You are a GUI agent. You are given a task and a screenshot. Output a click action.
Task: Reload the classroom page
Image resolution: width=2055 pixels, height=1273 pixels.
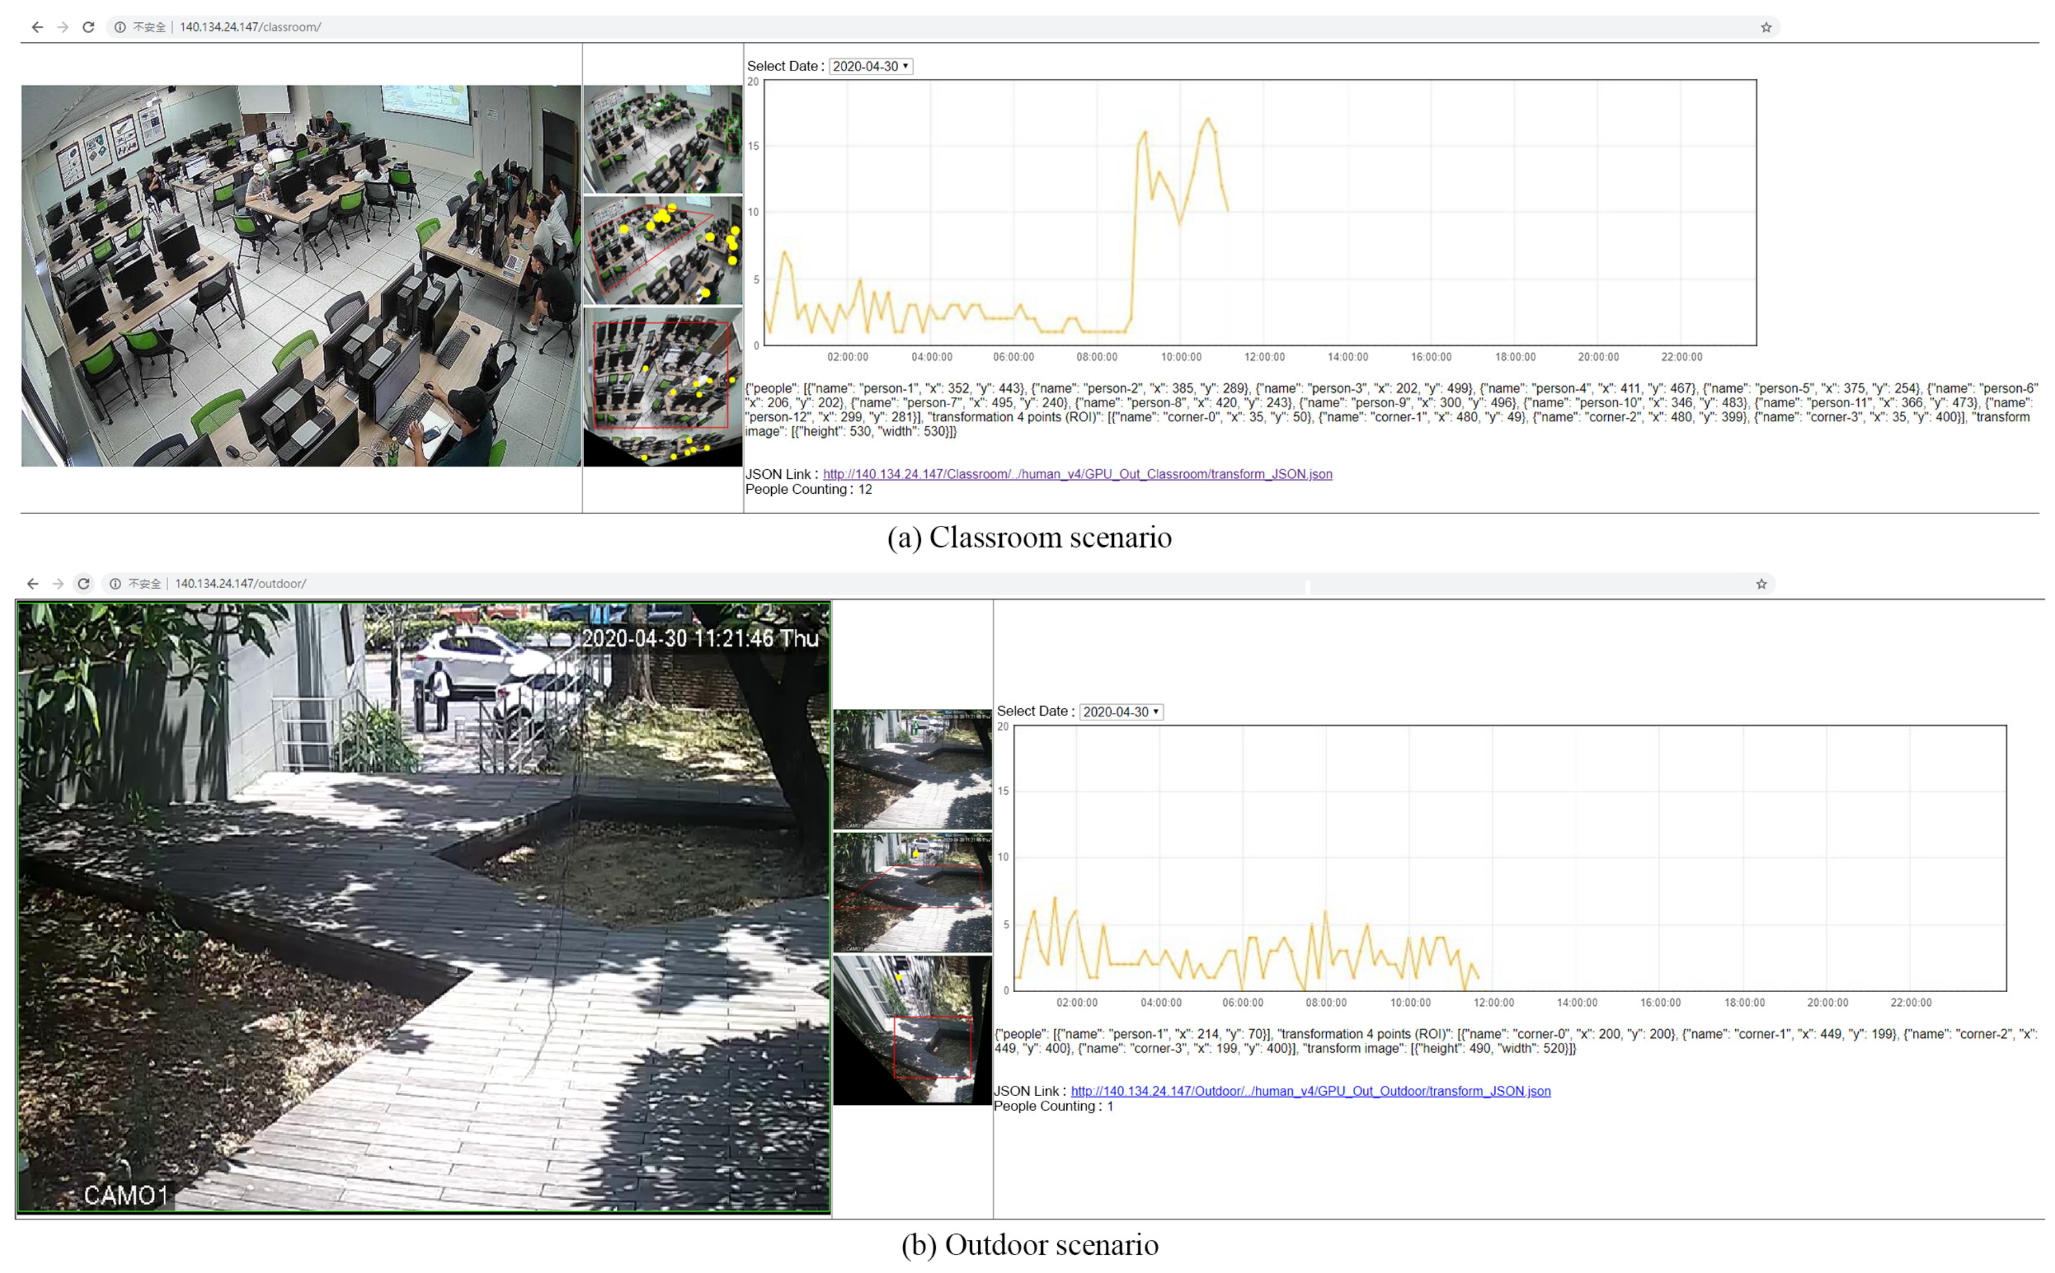click(89, 27)
